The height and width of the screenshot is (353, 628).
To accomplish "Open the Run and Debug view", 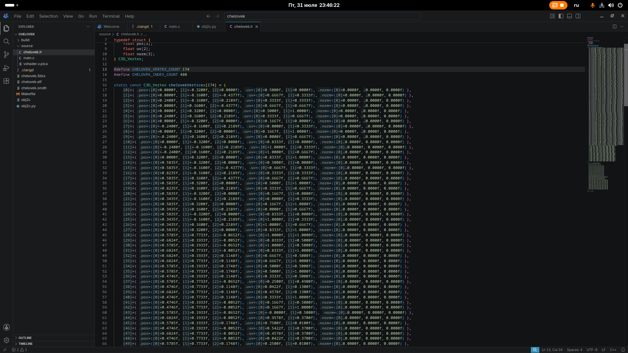I will [6, 68].
